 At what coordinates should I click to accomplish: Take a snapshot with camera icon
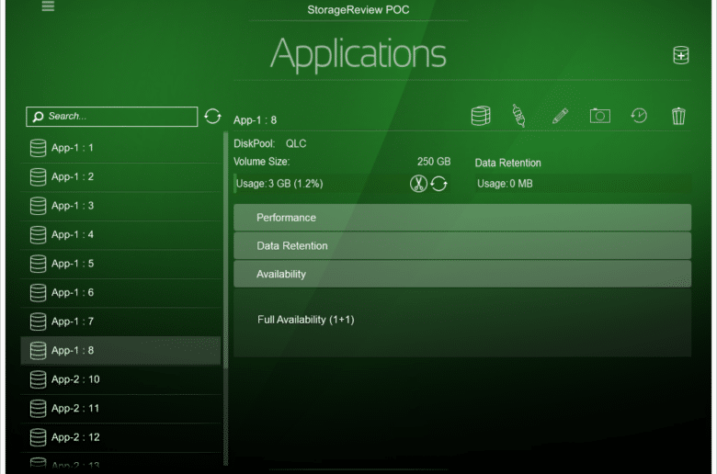(599, 116)
